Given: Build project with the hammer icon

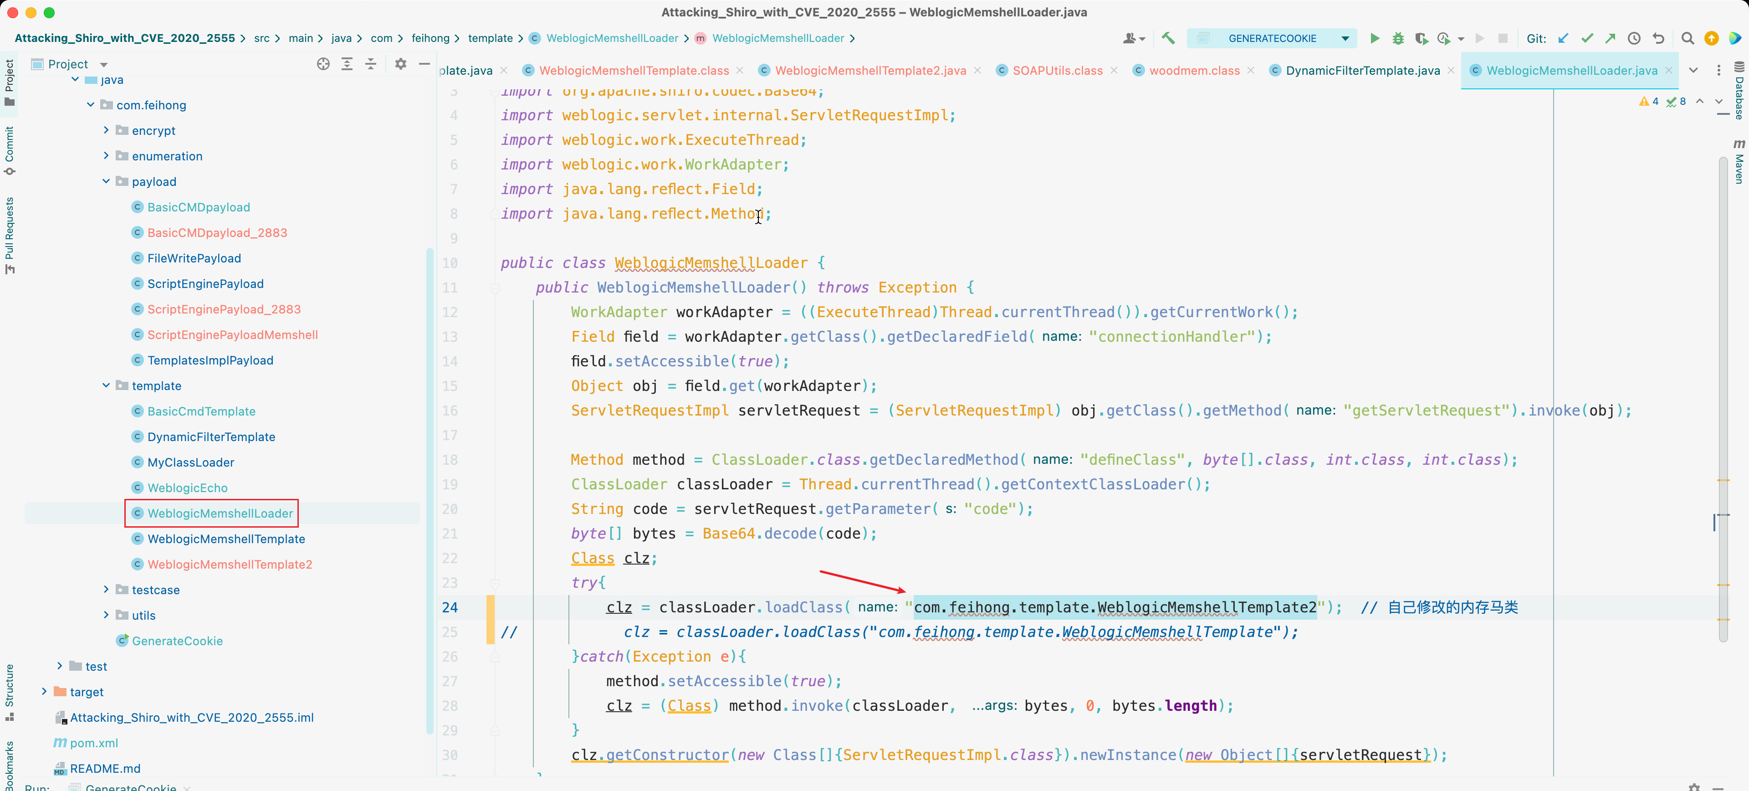Looking at the screenshot, I should click(1168, 39).
